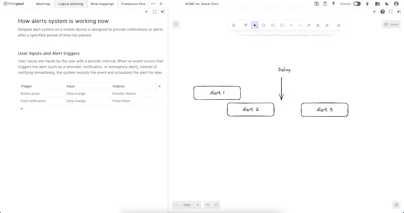
Task: Increase zoom with the plus control
Action: click(x=197, y=205)
